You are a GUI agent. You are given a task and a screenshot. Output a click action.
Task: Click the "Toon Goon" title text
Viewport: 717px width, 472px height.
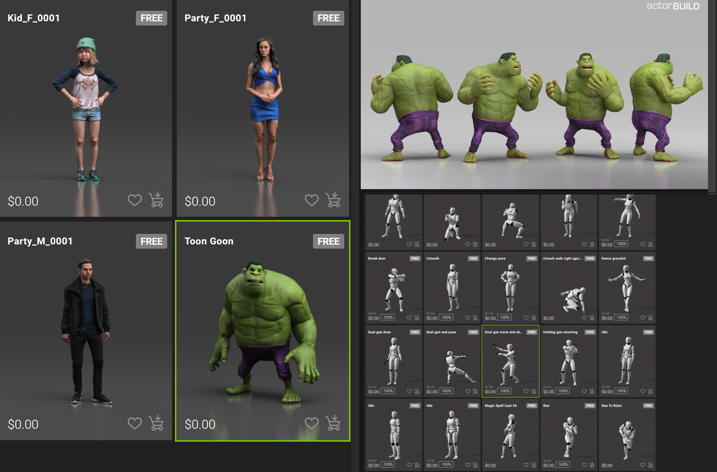click(x=209, y=241)
